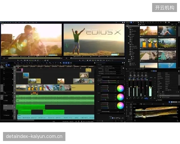Screen dimensions: 180x144
Task: Toggle loop playback in left Player monitor
Action: click(x=38, y=60)
